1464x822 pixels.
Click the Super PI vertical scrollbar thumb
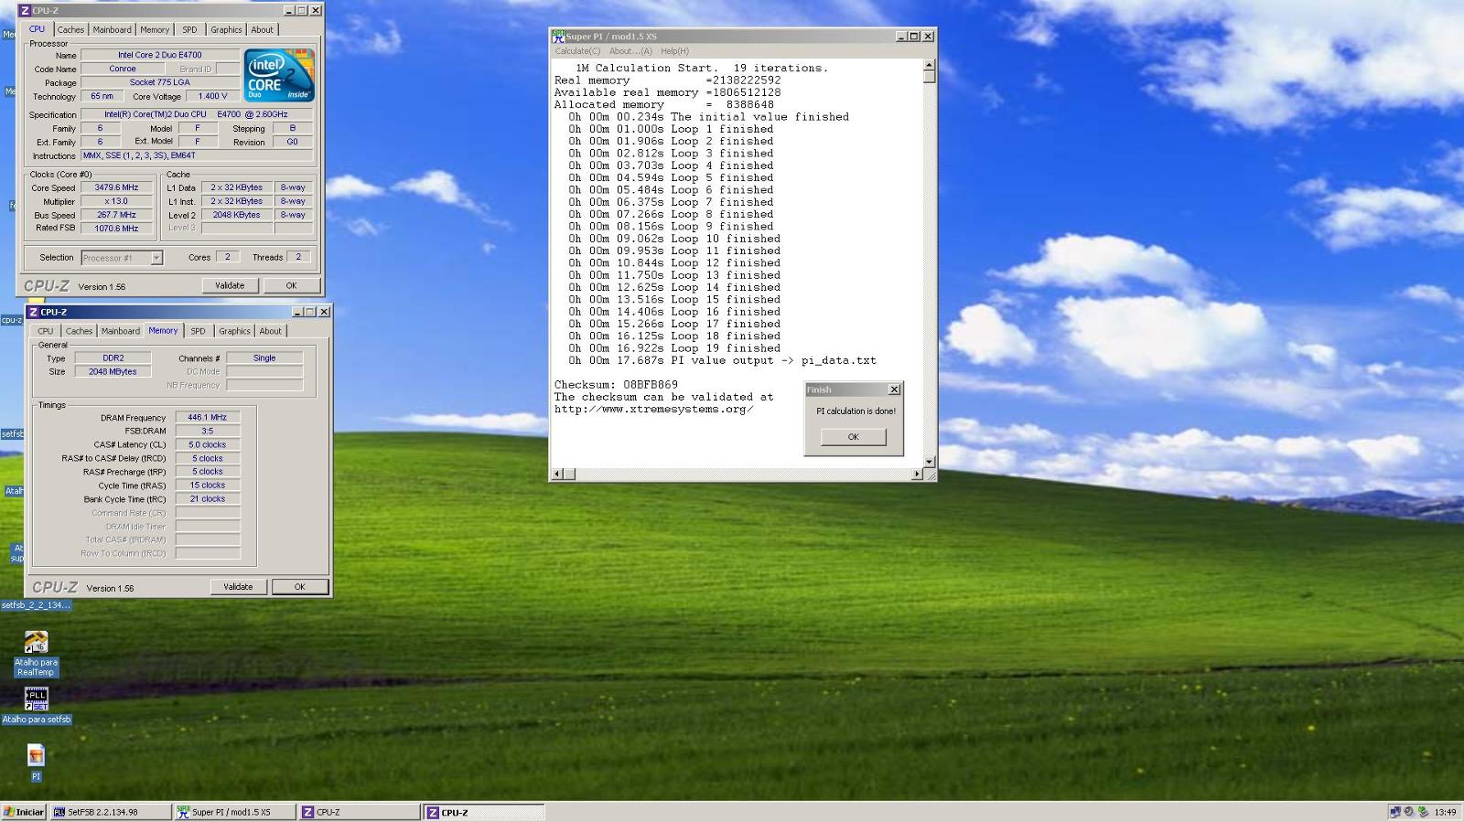[x=930, y=77]
